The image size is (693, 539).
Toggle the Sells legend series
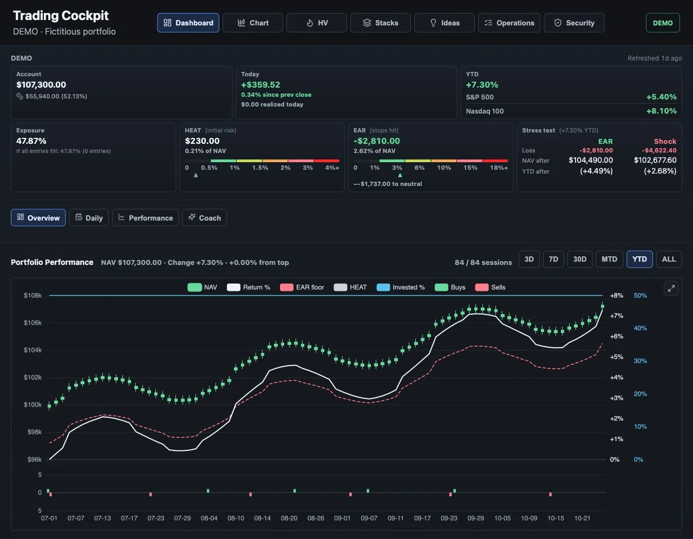click(490, 287)
